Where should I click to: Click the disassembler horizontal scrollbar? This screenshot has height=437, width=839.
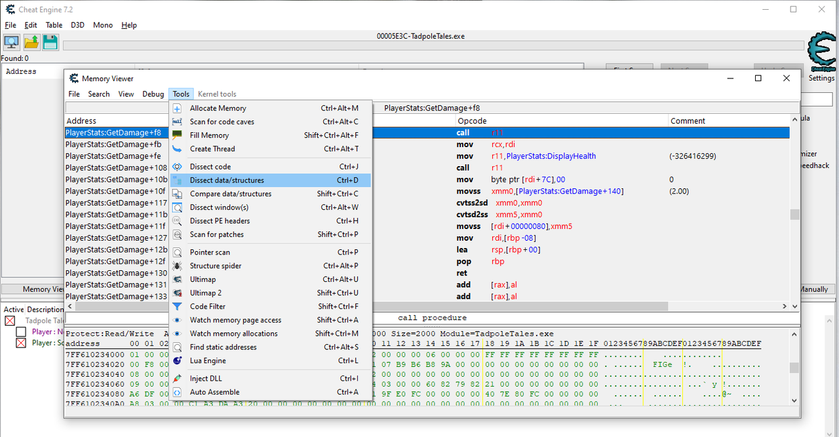click(x=427, y=306)
